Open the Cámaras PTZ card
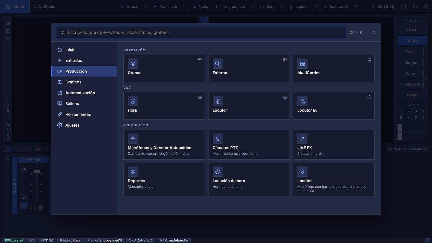 (249, 145)
